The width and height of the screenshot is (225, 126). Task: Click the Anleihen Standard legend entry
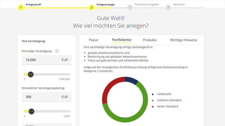pyautogui.click(x=167, y=100)
